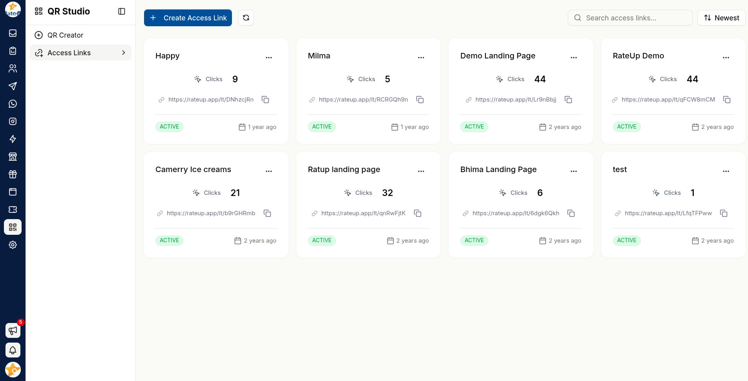The width and height of the screenshot is (748, 381).
Task: Open options menu for Demo Landing Page
Action: [x=574, y=57]
